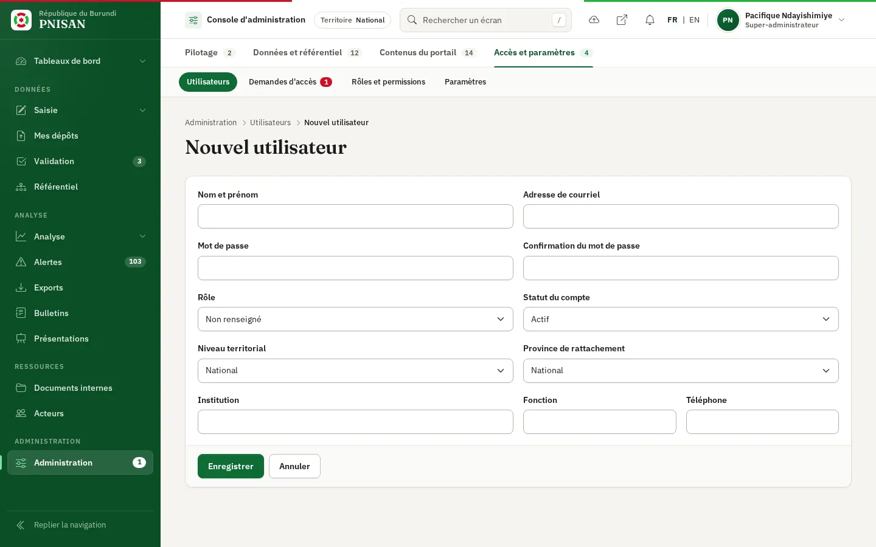Switch to Contenus du portail tab
The image size is (876, 547).
click(428, 53)
